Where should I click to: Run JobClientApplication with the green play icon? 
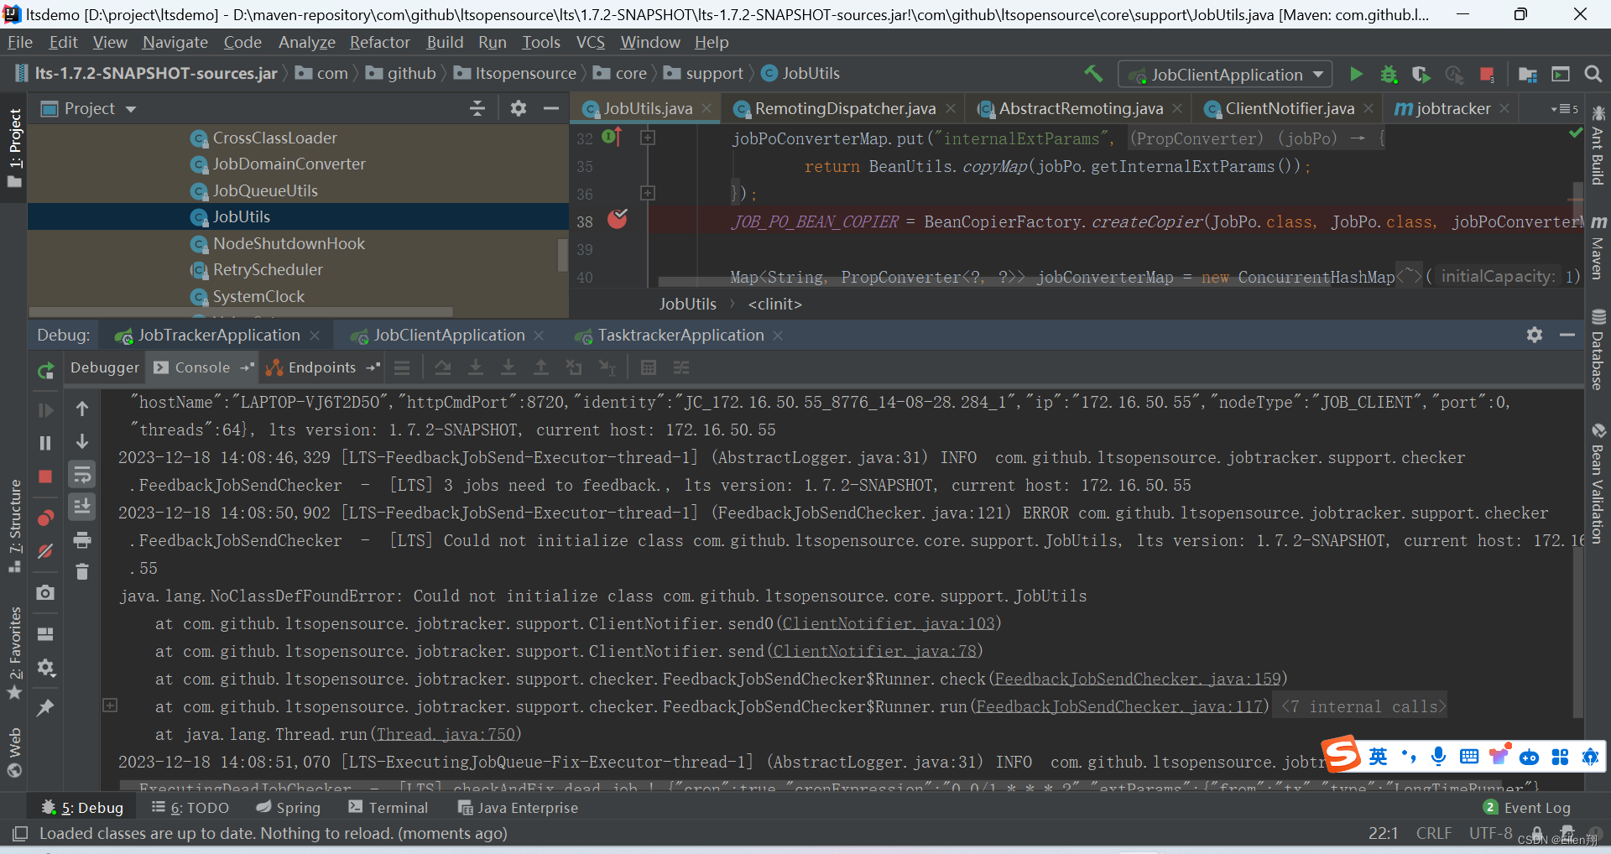click(1356, 74)
